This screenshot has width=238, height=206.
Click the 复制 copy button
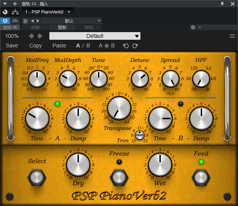(x=62, y=28)
